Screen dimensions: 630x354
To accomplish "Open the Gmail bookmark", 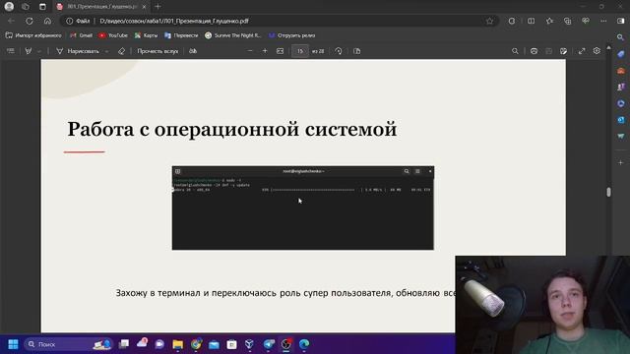I will pos(81,35).
